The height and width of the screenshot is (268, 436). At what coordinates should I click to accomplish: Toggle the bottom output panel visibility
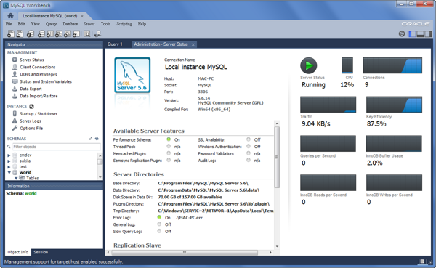pyautogui.click(x=421, y=34)
